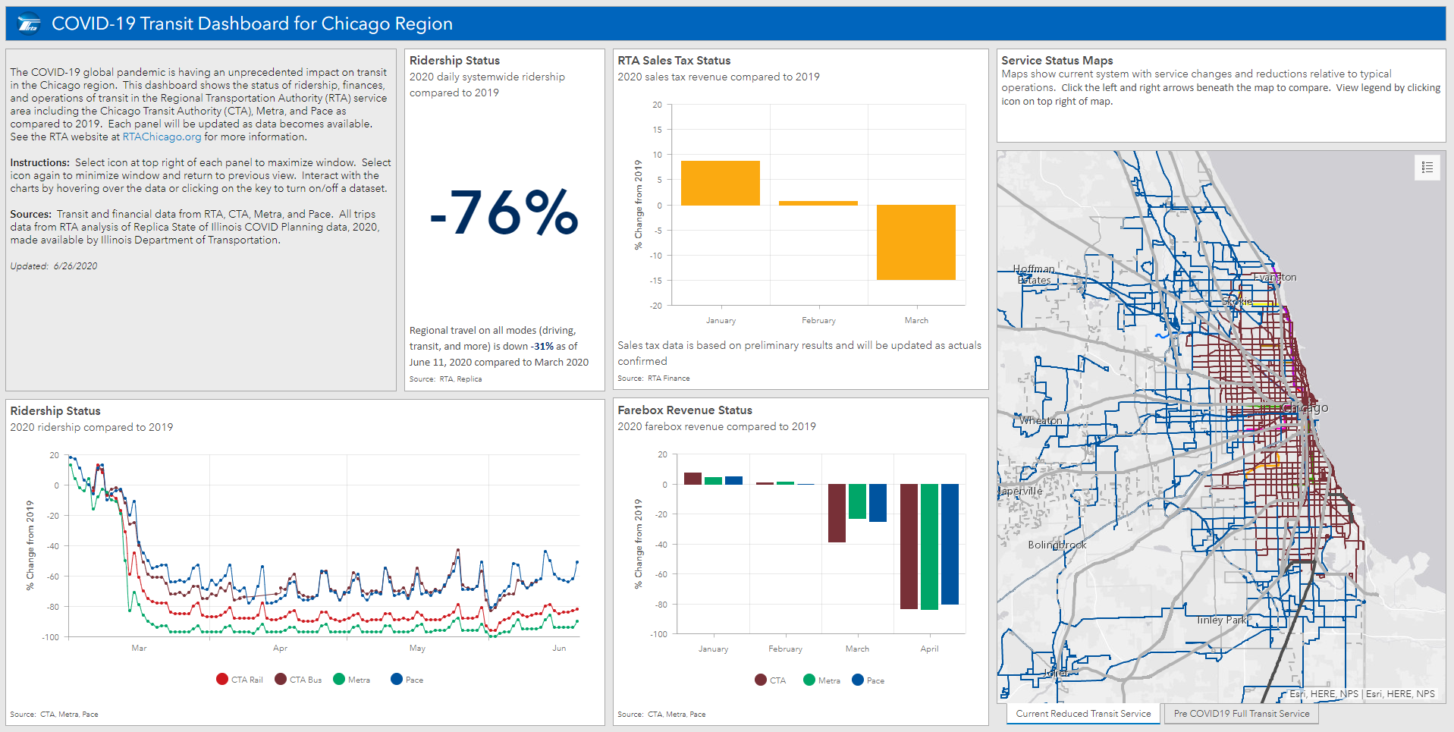
Task: Toggle Metra series in farebox legend
Action: (x=821, y=680)
